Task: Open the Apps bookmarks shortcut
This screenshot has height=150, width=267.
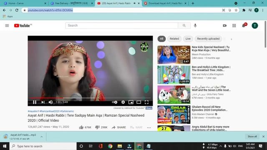Action: tap(8, 16)
